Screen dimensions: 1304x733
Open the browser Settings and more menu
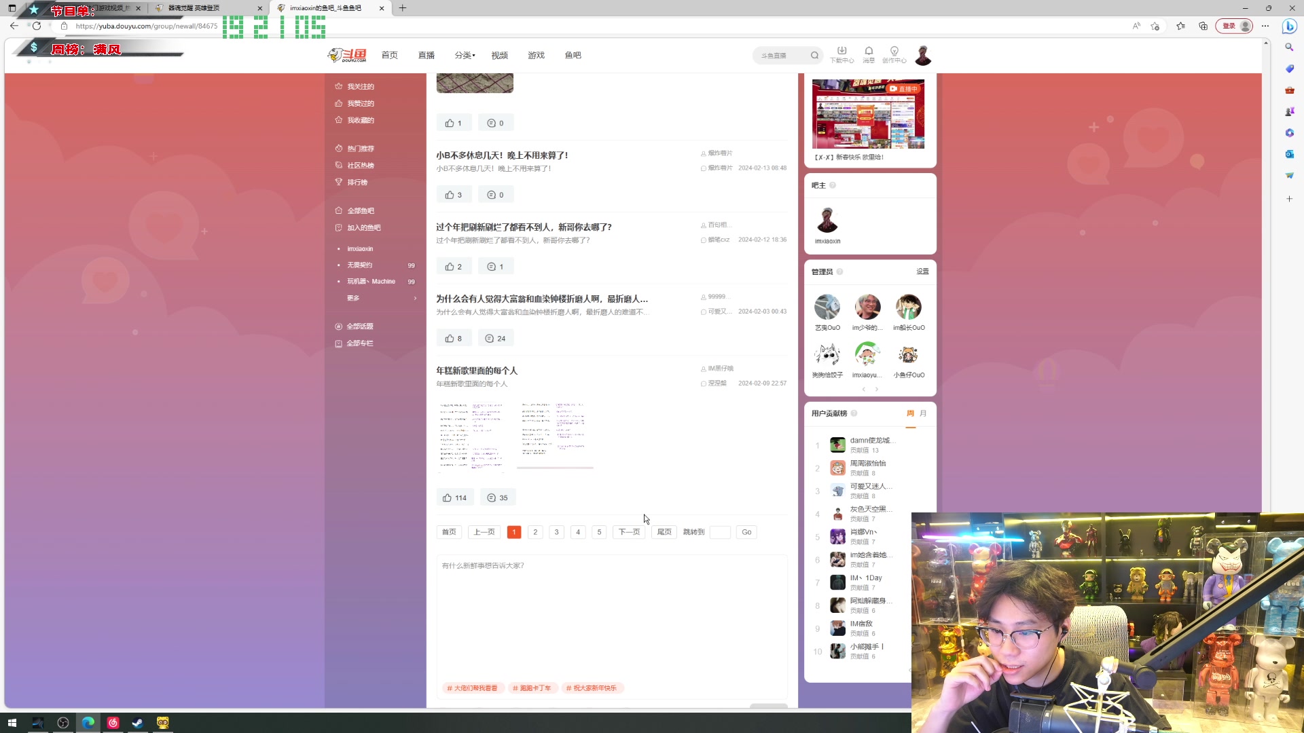click(x=1265, y=26)
